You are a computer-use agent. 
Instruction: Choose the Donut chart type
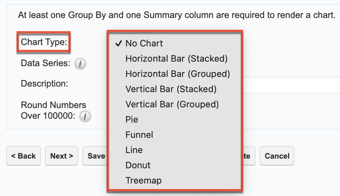click(138, 165)
